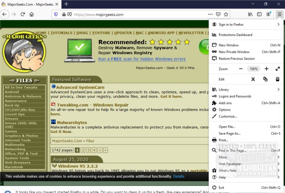Open Advanced SystemCare featured link
The height and width of the screenshot is (193, 285).
(x=80, y=87)
